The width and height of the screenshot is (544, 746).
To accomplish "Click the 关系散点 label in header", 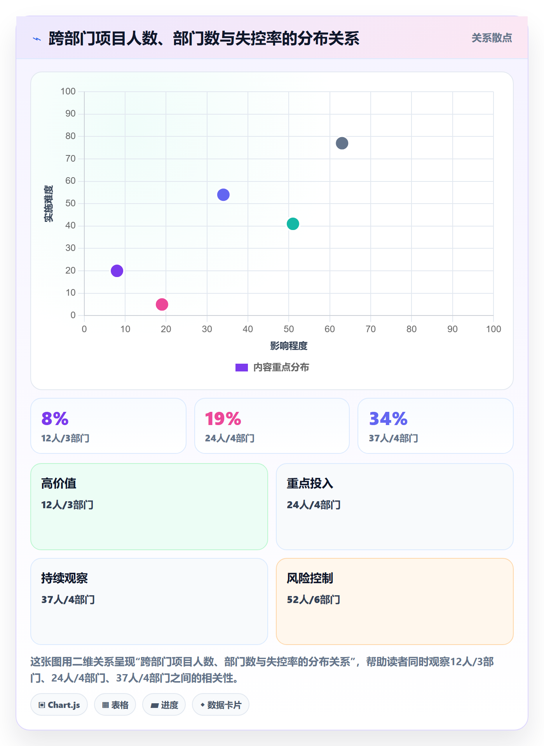I will pos(492,38).
